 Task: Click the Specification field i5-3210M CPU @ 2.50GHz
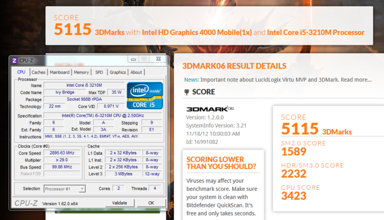click(103, 116)
